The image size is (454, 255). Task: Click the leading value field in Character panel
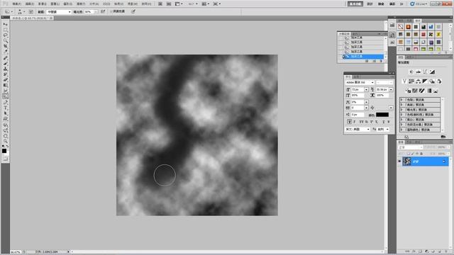[x=382, y=90]
